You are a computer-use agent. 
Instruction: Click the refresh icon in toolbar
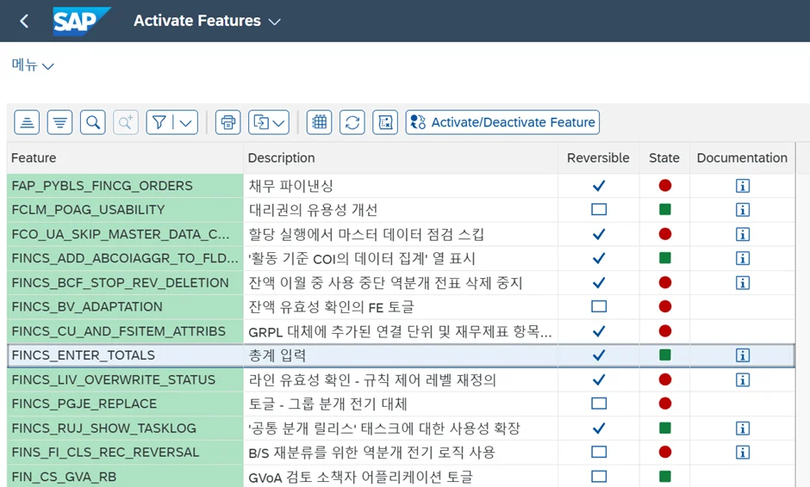[352, 122]
